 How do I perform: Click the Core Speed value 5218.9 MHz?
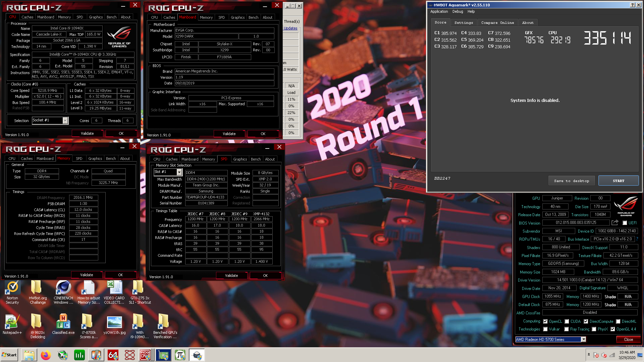click(48, 90)
